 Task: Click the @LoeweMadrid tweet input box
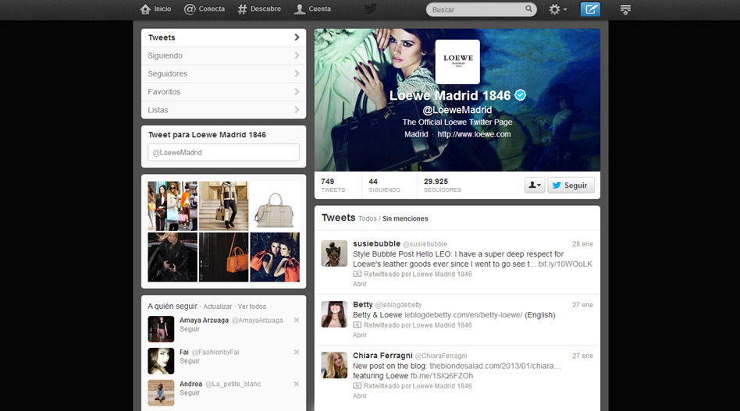(224, 152)
